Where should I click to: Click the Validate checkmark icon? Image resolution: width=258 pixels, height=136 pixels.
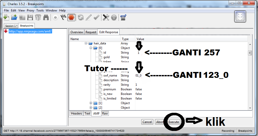96,17
